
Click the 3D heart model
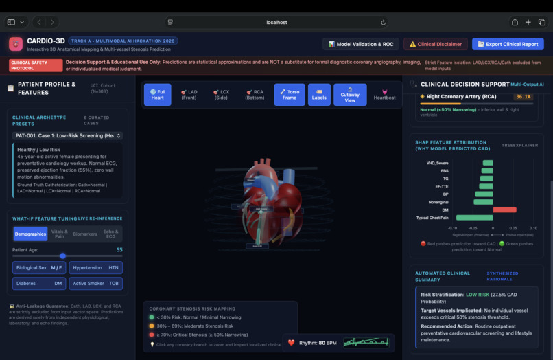(272, 205)
